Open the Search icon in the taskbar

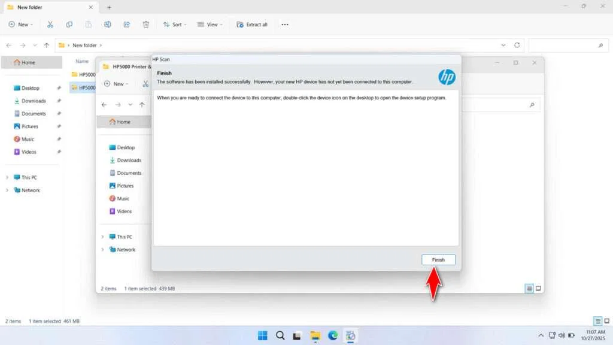[280, 335]
